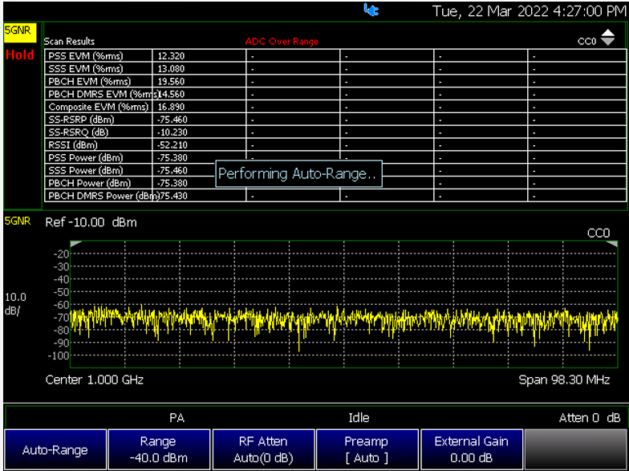Select the PBCH Power (dBm) row label

tap(89, 183)
